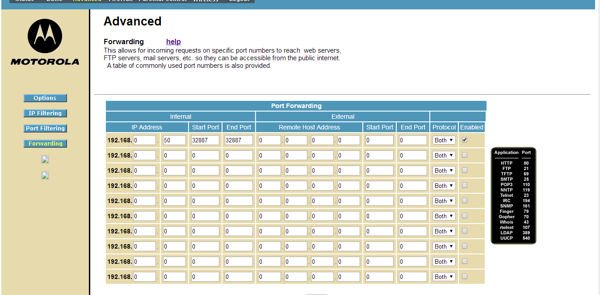Open the Protocol dropdown on the first row

pyautogui.click(x=443, y=140)
